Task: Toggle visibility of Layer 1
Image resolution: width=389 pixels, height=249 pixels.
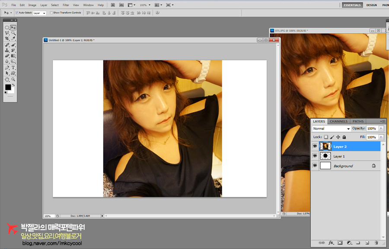Action: (x=315, y=156)
